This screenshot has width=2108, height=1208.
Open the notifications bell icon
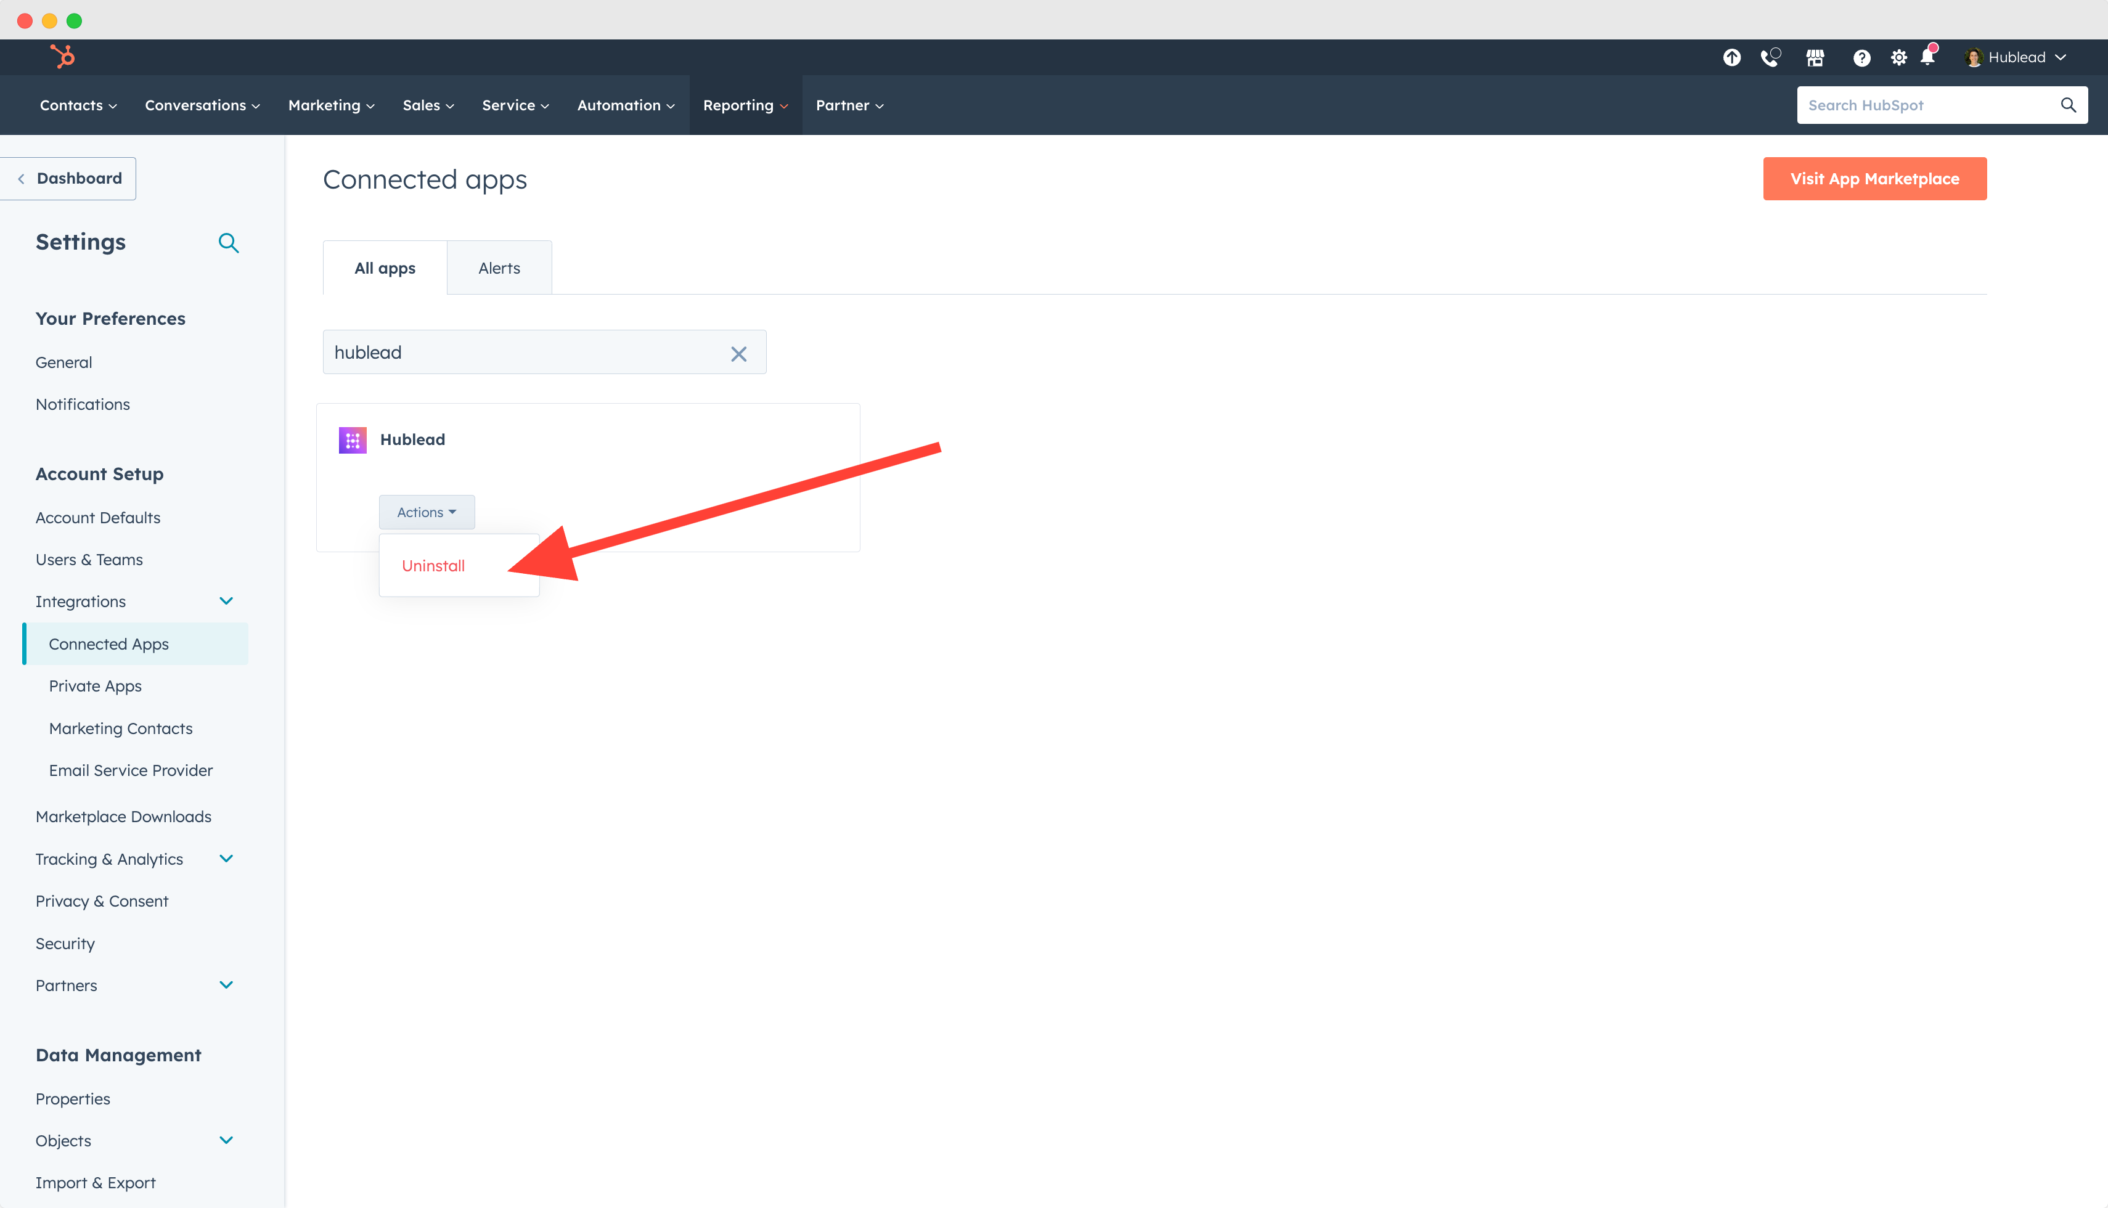[1931, 58]
